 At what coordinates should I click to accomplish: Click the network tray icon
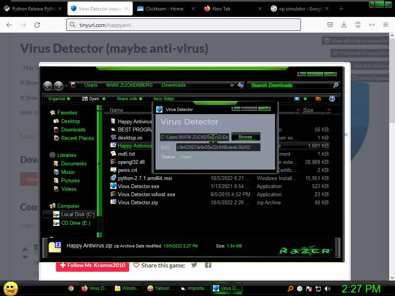(318, 289)
